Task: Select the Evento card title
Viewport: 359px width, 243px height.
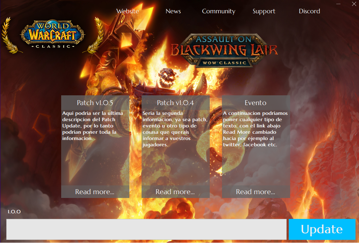Action: tap(256, 103)
